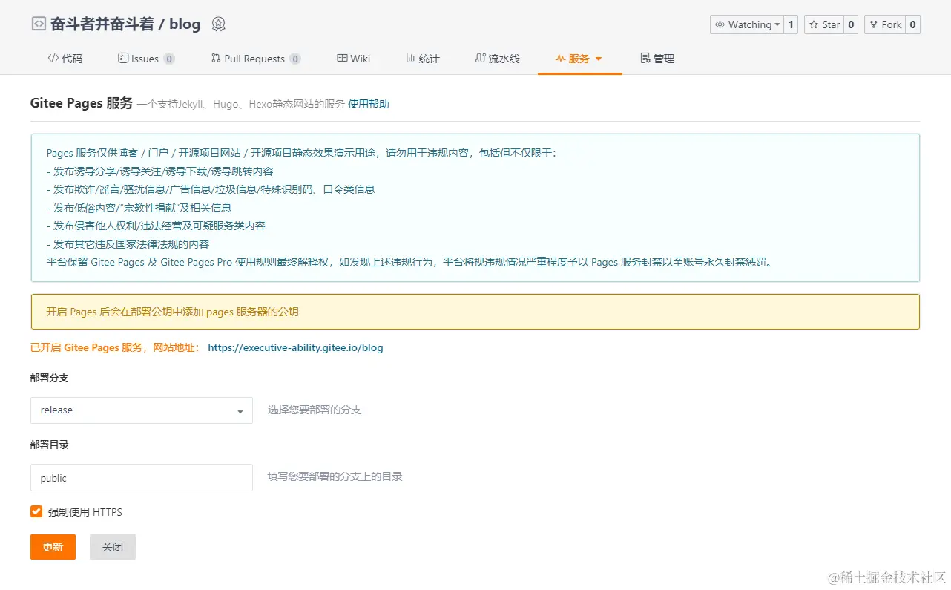This screenshot has height=590, width=951.
Task: Click the Gitee Pages 服务 heading
Action: tap(82, 103)
